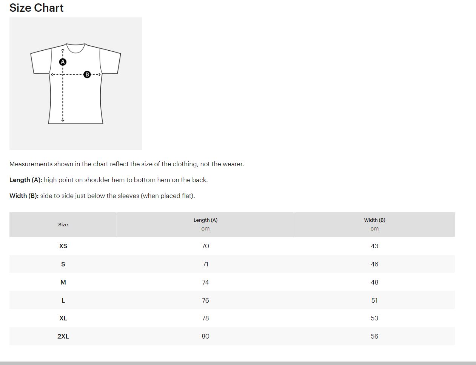
Task: Click the t-shirt size diagram image
Action: pyautogui.click(x=75, y=84)
